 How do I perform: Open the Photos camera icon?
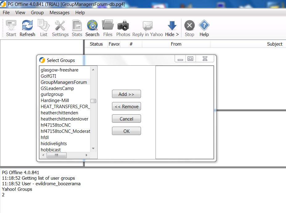(x=123, y=25)
